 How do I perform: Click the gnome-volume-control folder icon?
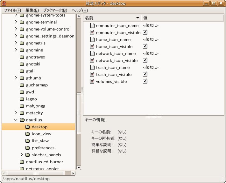coord(22,29)
